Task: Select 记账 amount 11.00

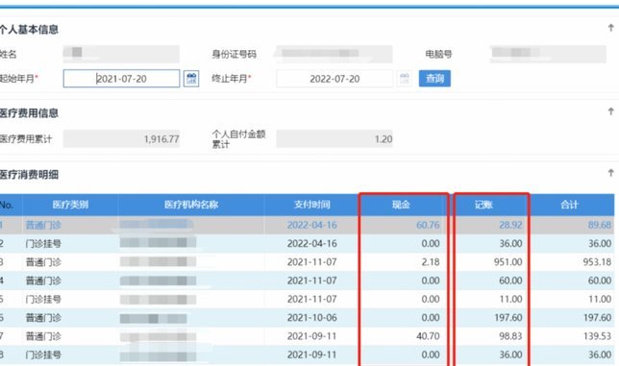Action: click(x=510, y=299)
